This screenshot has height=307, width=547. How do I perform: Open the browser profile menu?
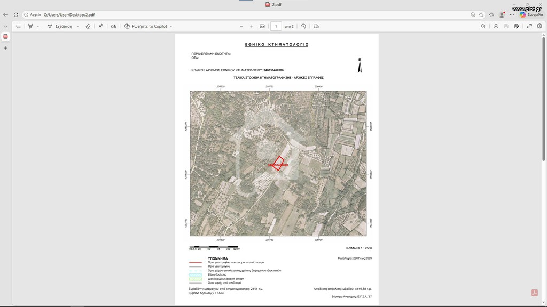pyautogui.click(x=502, y=14)
